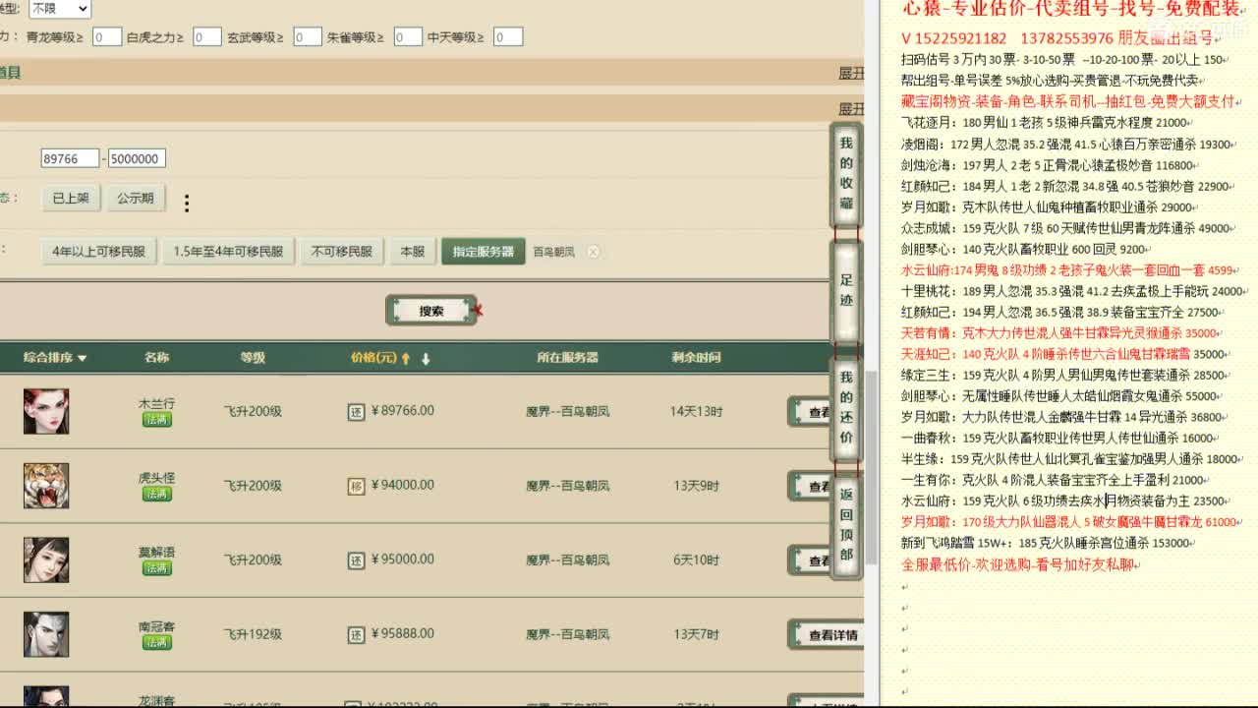This screenshot has height=708, width=1258.
Task: Open 木兰行 character portrait thumbnail
Action: [x=46, y=411]
